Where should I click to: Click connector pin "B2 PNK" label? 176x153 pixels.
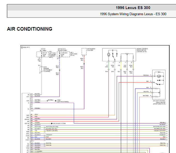pyautogui.click(x=34, y=116)
